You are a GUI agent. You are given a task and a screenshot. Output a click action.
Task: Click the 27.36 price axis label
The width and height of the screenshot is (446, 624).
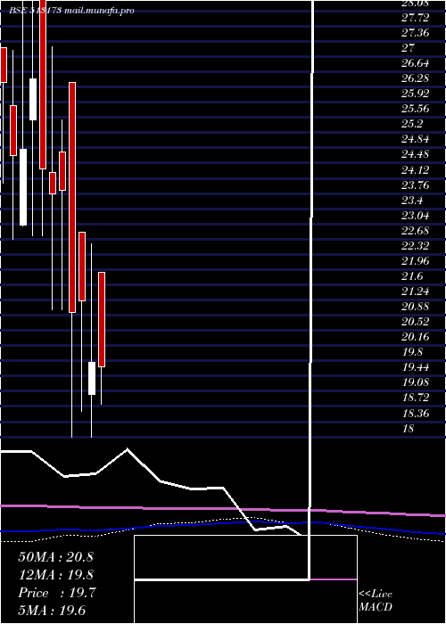pos(416,33)
